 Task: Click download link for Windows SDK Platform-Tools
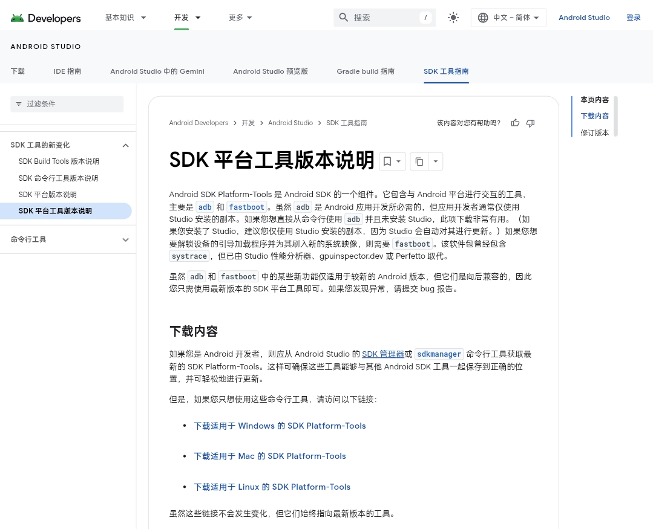pos(280,426)
